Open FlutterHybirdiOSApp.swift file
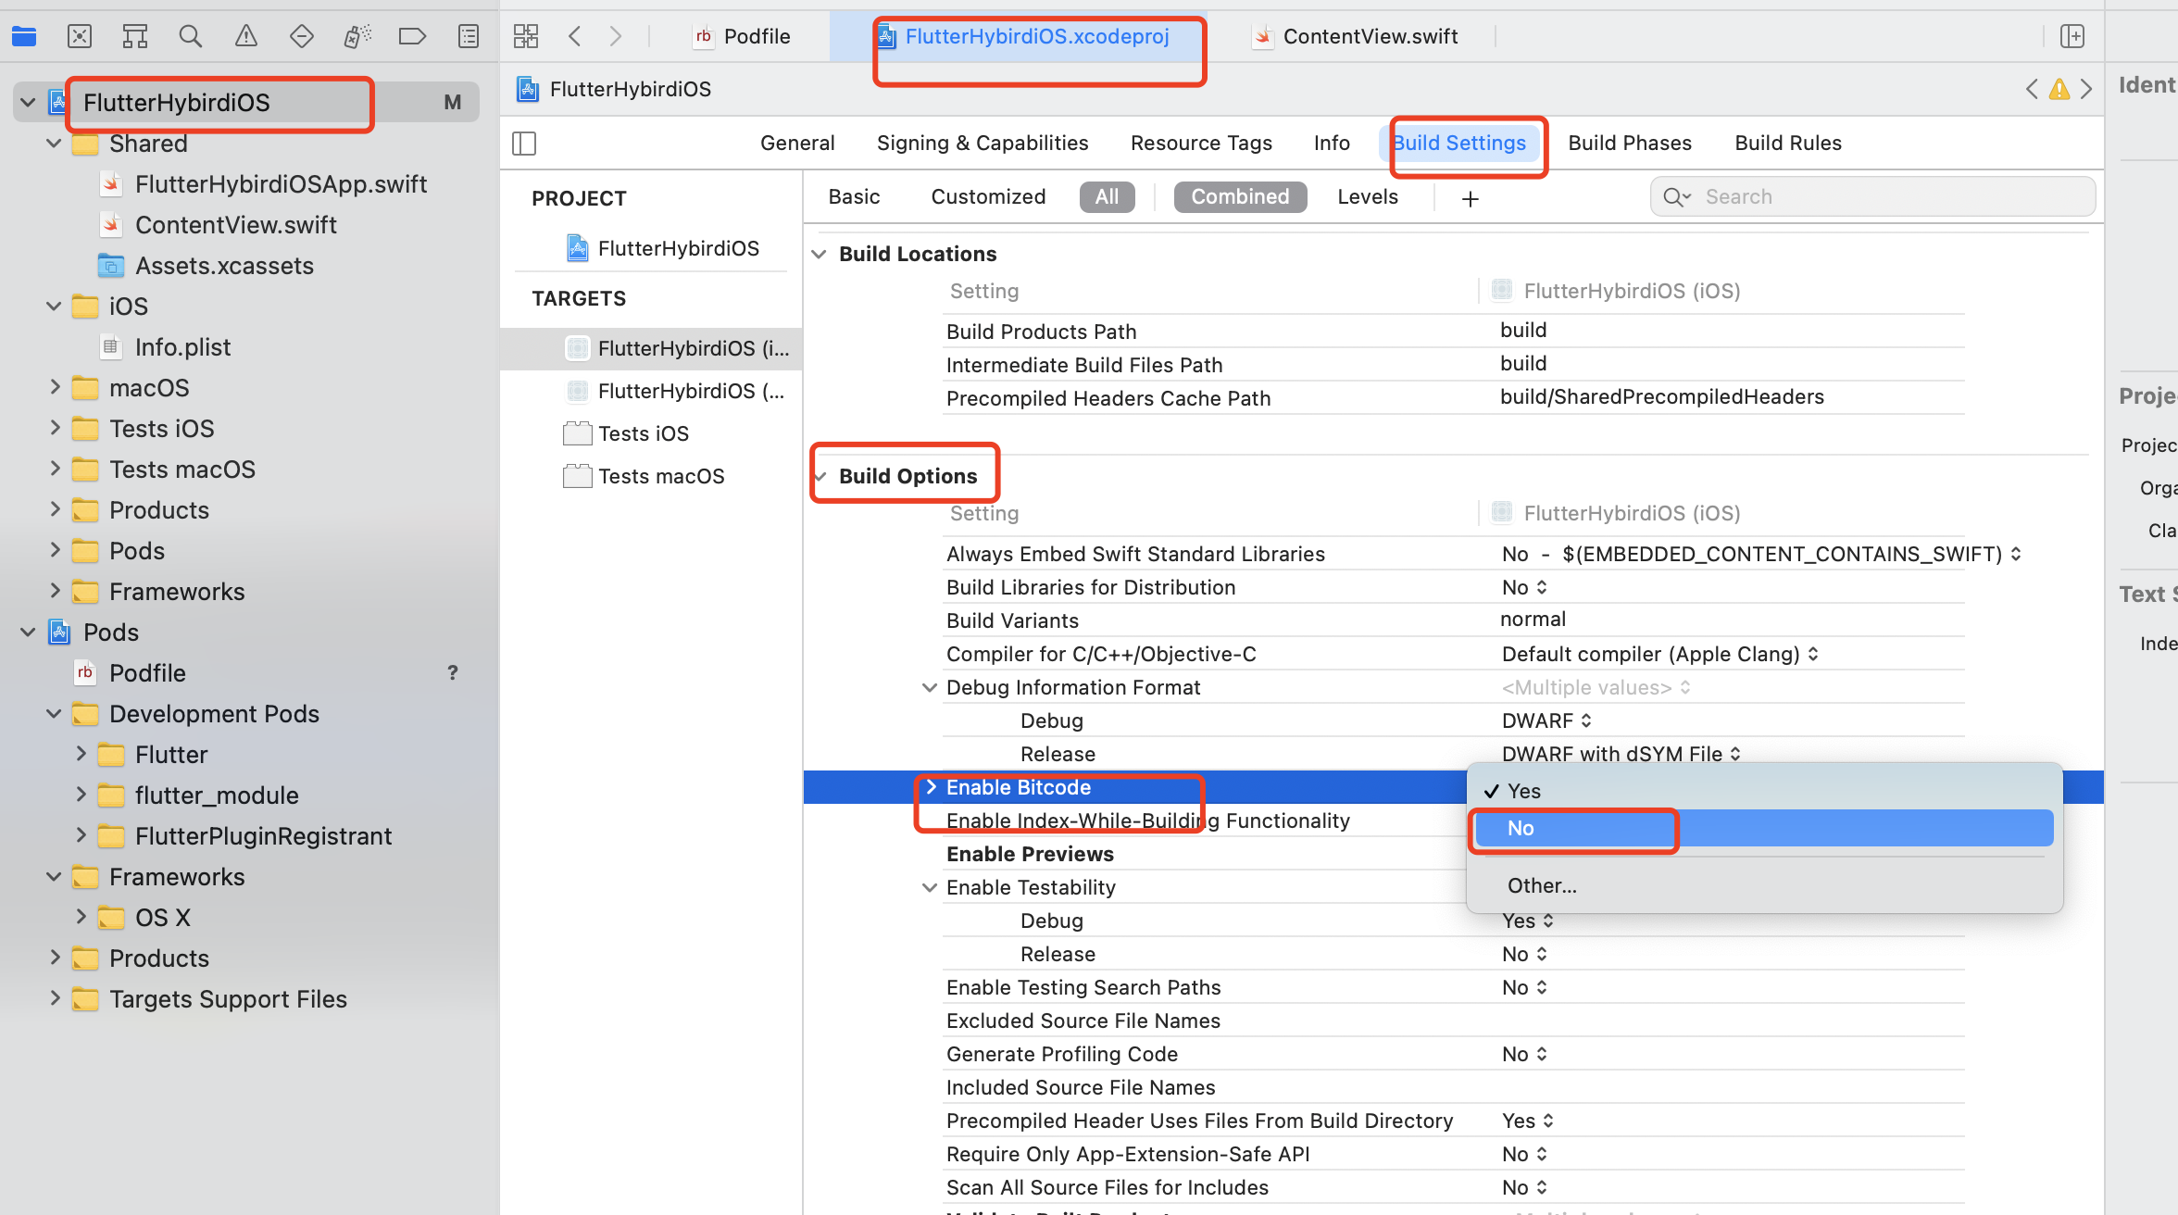 [x=281, y=184]
